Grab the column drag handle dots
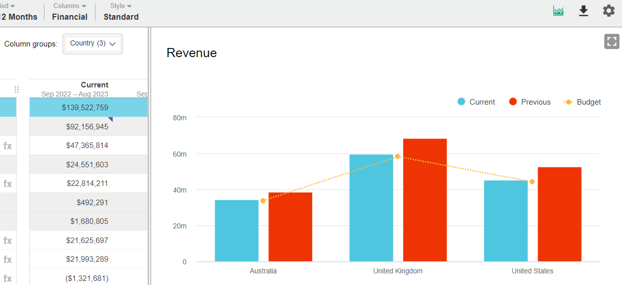This screenshot has width=622, height=285. click(17, 89)
